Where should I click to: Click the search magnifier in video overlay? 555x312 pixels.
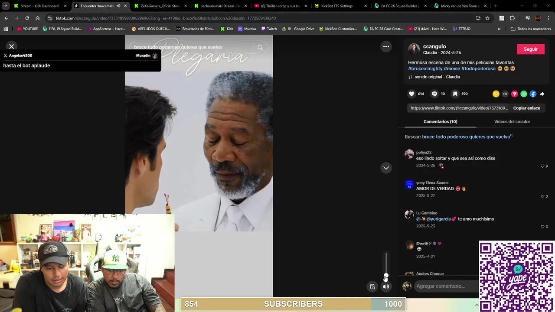(260, 47)
